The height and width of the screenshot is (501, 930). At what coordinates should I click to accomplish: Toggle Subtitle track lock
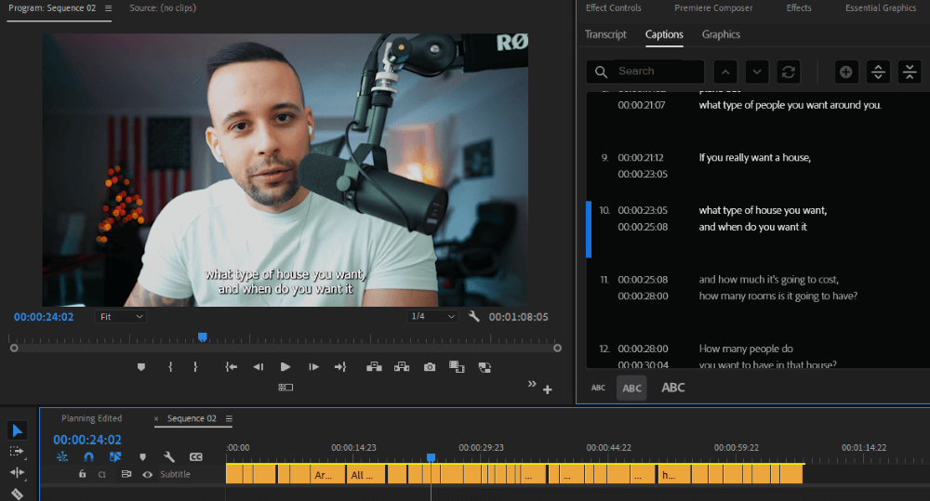(83, 474)
